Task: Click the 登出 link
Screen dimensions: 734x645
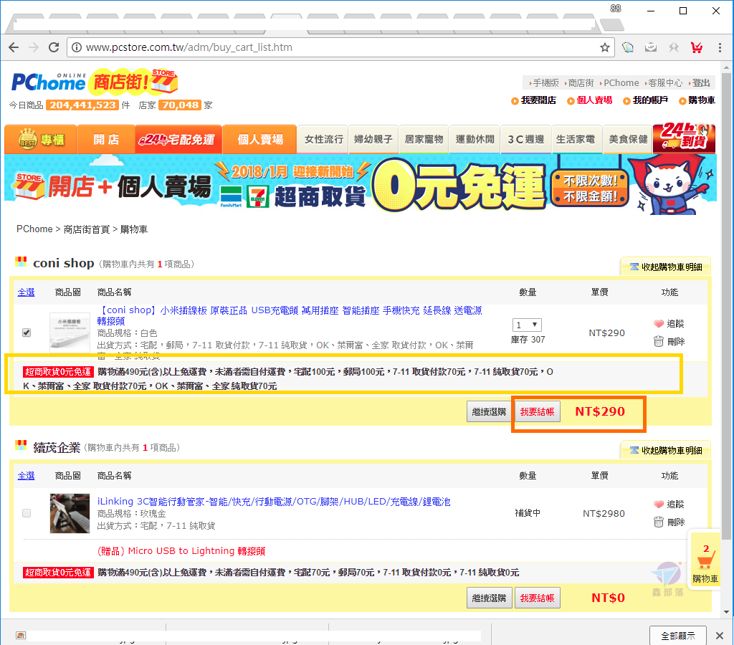Action: (x=701, y=83)
